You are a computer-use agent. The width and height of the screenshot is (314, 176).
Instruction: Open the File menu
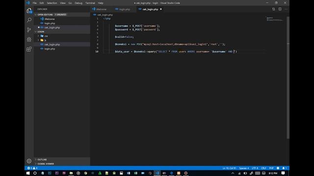(35, 3)
